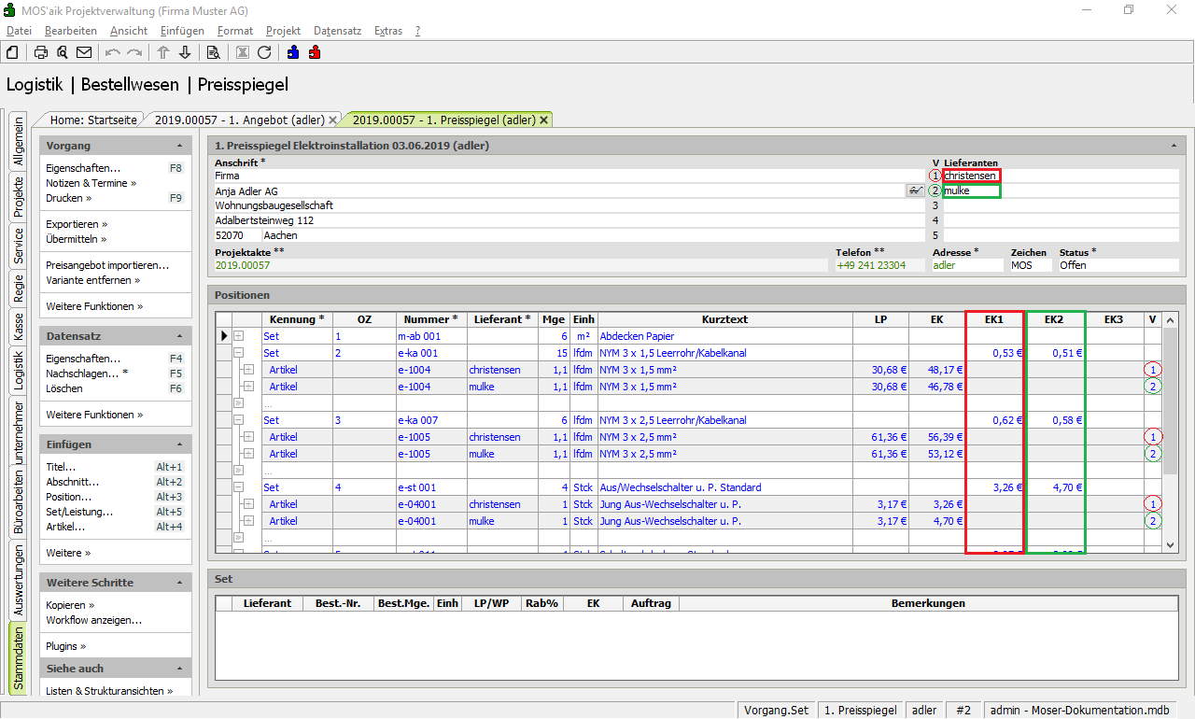Click the move down arrow icon

[x=185, y=52]
